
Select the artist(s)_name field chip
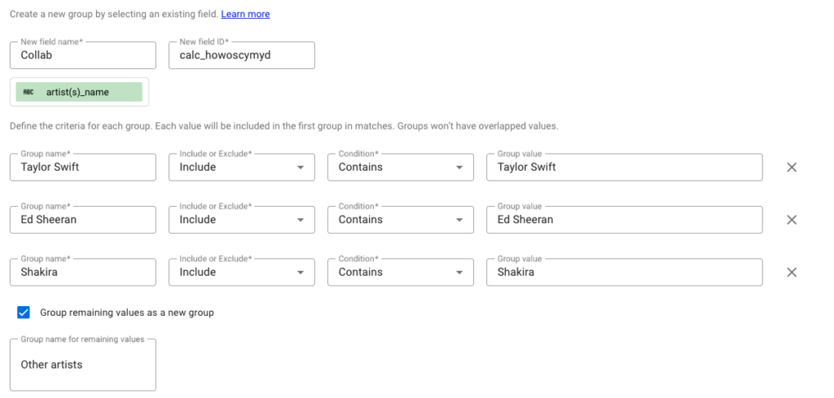[x=79, y=92]
